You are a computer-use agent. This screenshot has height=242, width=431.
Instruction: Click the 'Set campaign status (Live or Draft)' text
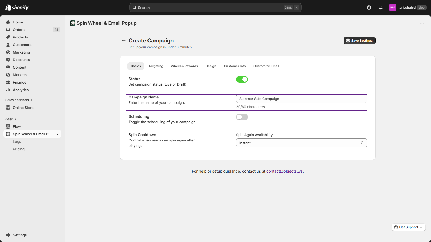pyautogui.click(x=157, y=84)
